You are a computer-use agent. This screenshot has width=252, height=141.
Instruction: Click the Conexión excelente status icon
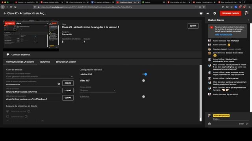pyautogui.click(x=8, y=55)
